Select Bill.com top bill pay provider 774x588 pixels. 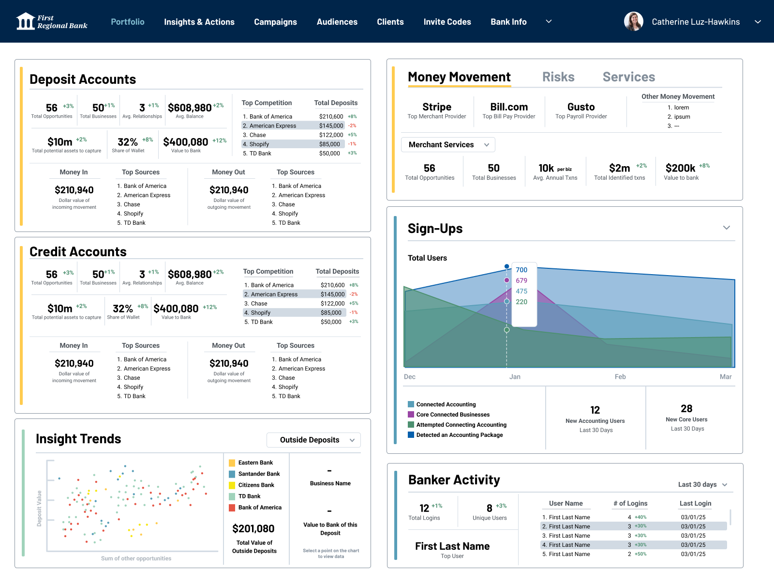coord(509,110)
